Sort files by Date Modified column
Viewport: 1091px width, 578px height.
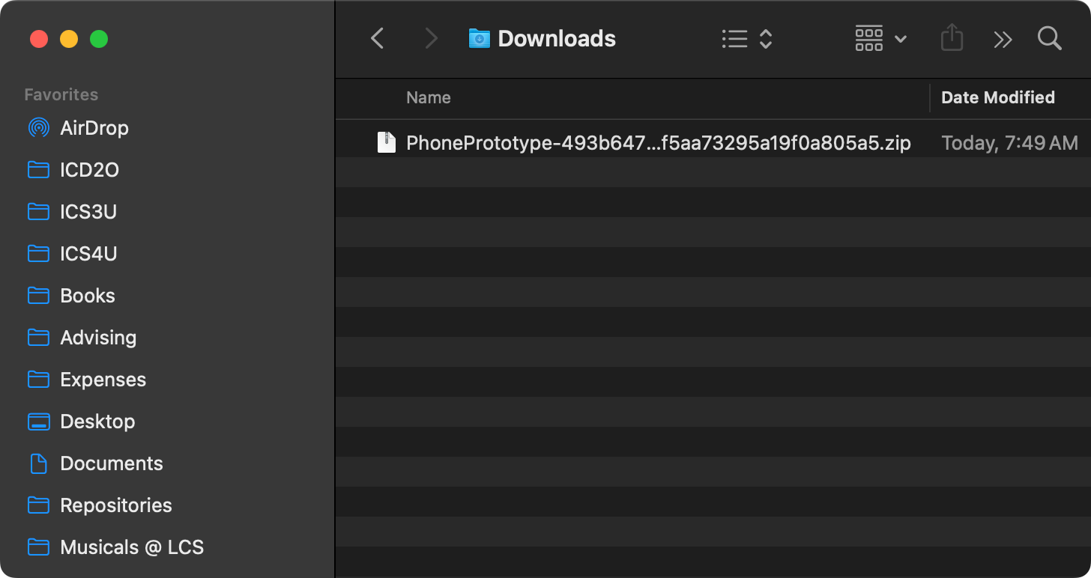click(x=997, y=97)
